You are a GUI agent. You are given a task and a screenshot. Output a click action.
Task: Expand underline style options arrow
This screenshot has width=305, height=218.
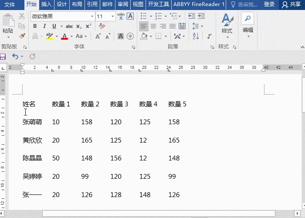point(61,26)
